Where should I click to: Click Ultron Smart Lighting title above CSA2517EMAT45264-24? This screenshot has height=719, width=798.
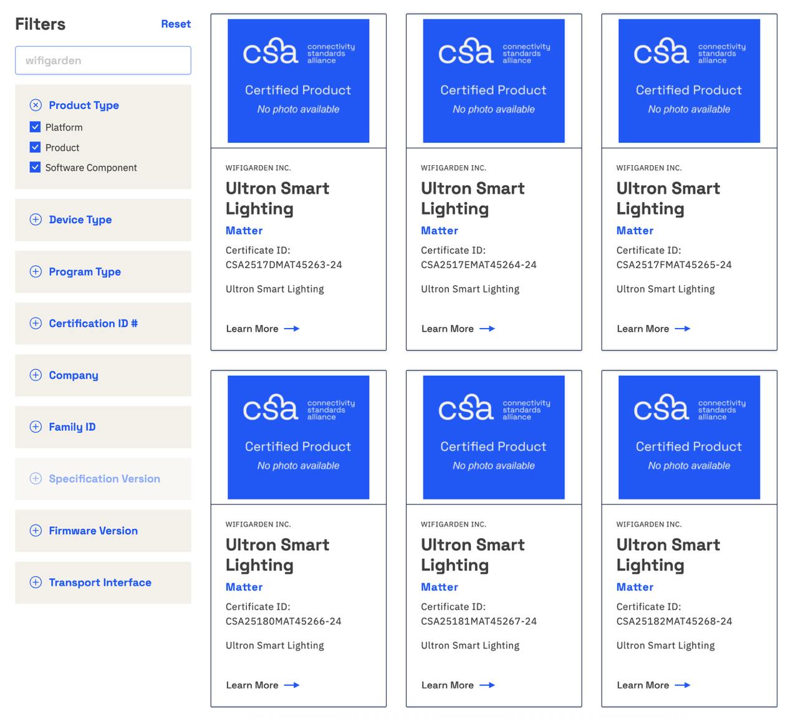point(473,198)
